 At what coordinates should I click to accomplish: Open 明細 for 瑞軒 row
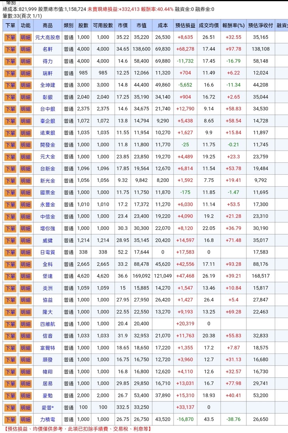pyautogui.click(x=26, y=73)
